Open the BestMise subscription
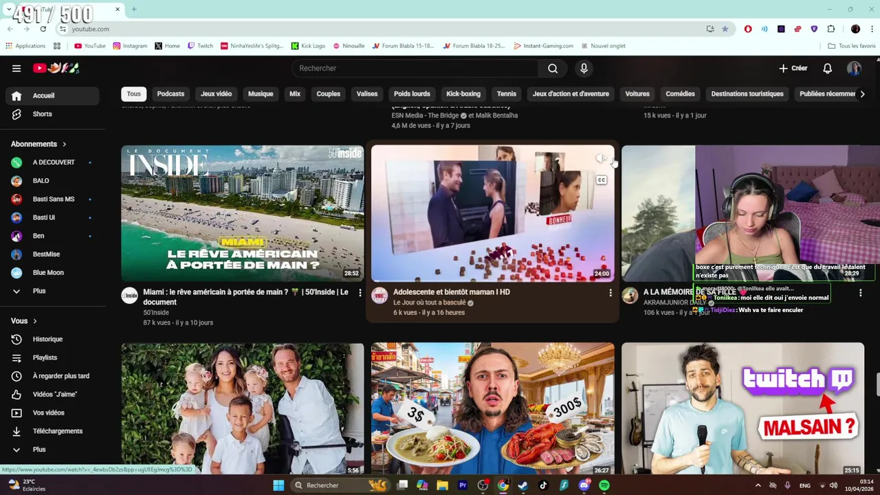Viewport: 880px width, 495px height. [x=52, y=254]
